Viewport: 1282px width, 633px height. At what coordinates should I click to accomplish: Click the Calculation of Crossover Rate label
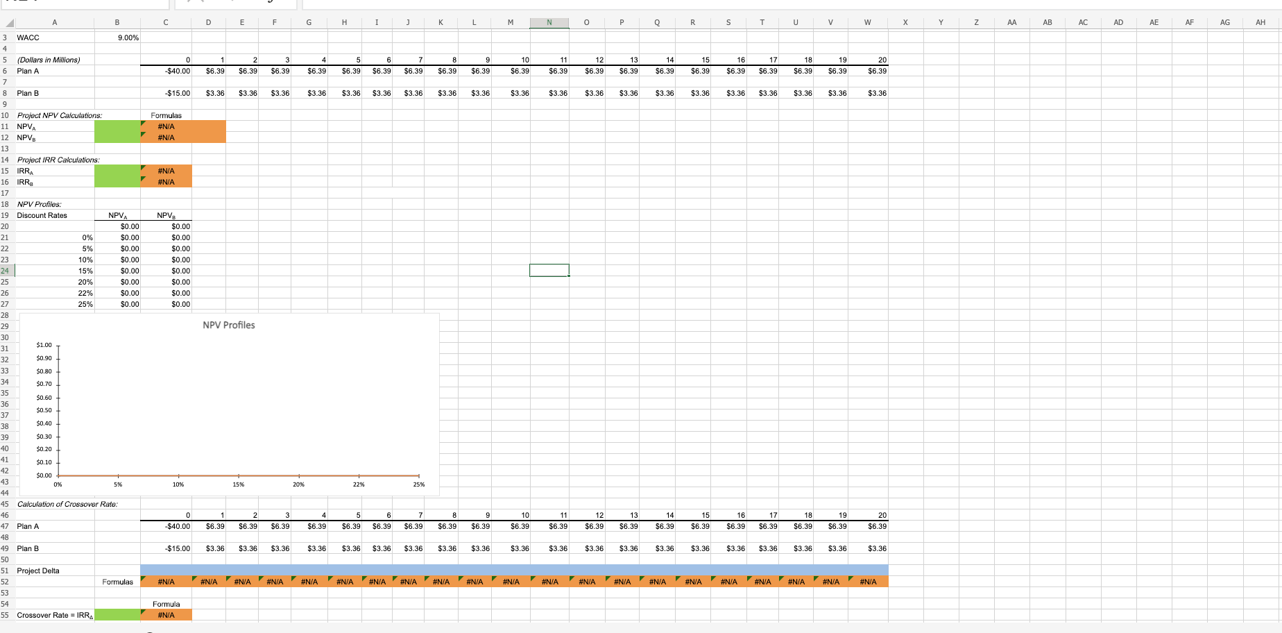67,504
